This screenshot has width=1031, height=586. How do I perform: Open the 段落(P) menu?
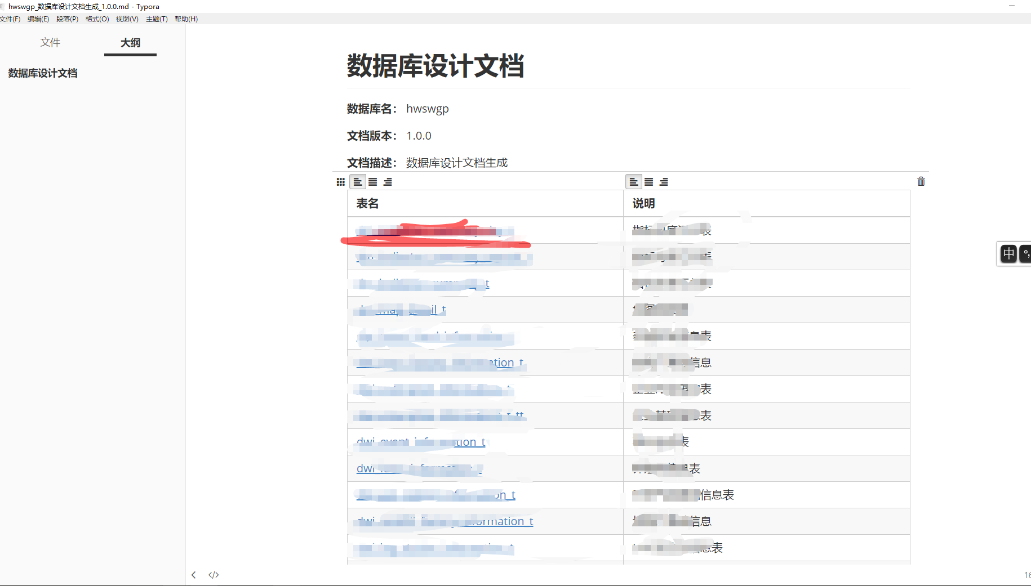click(x=67, y=19)
